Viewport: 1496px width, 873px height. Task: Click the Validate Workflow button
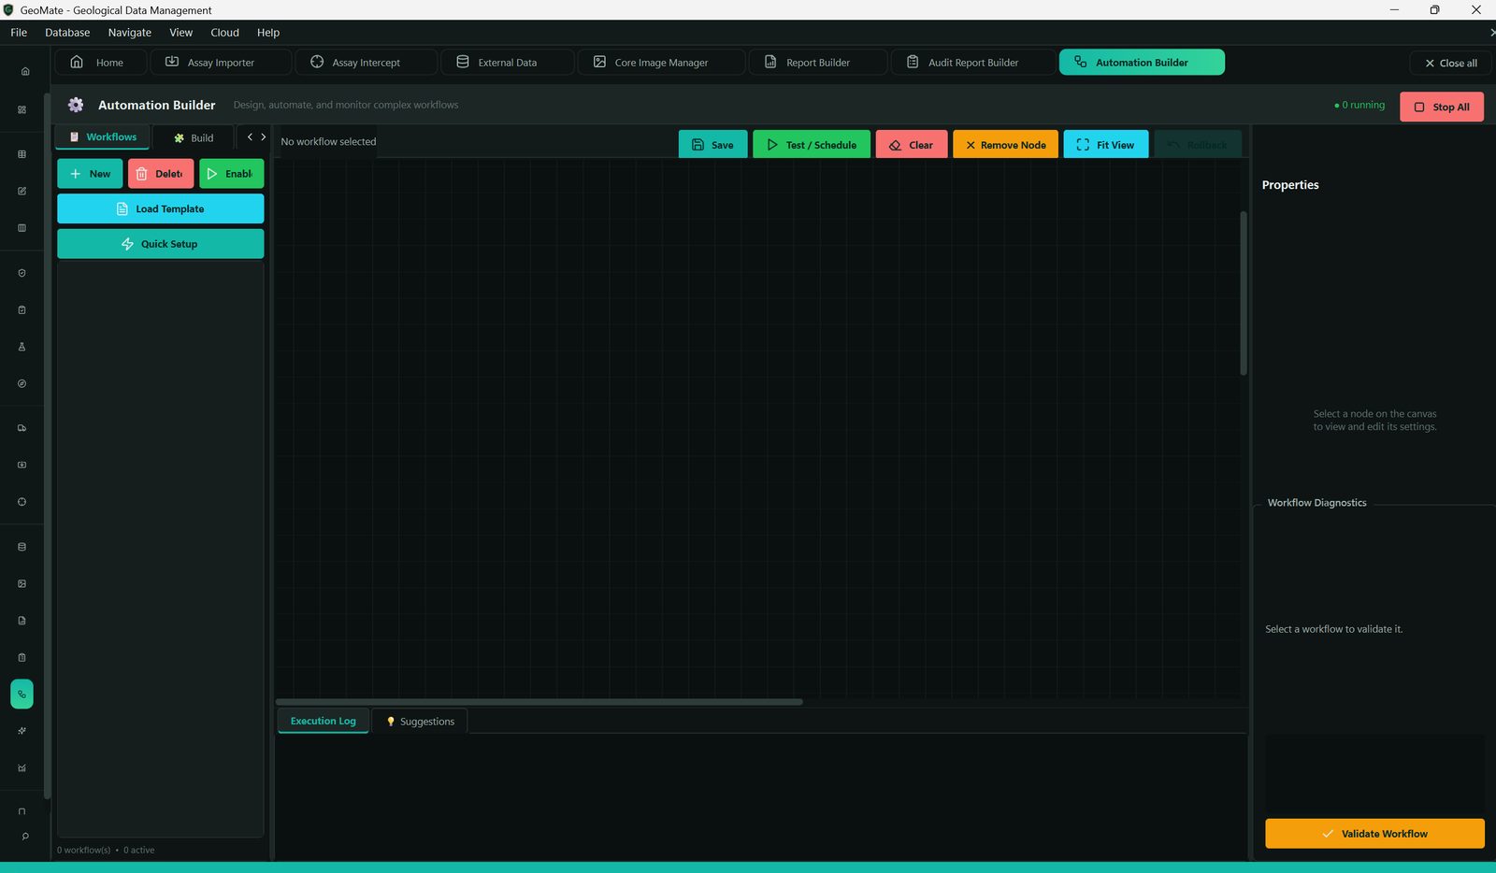1374,834
